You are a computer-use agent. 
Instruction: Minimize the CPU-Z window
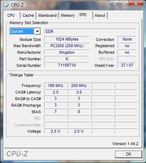tap(115, 4)
